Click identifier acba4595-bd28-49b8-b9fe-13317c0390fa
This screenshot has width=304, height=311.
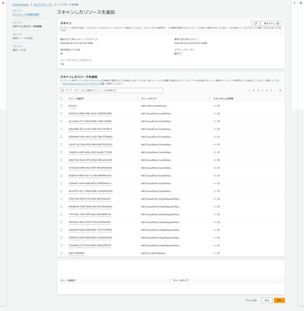coord(90,230)
